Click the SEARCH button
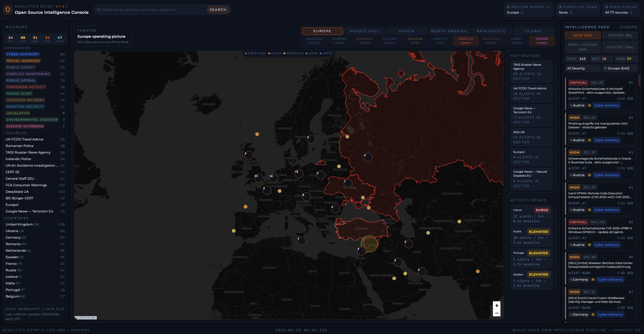Screen dimensions: 644x334 coord(218,9)
